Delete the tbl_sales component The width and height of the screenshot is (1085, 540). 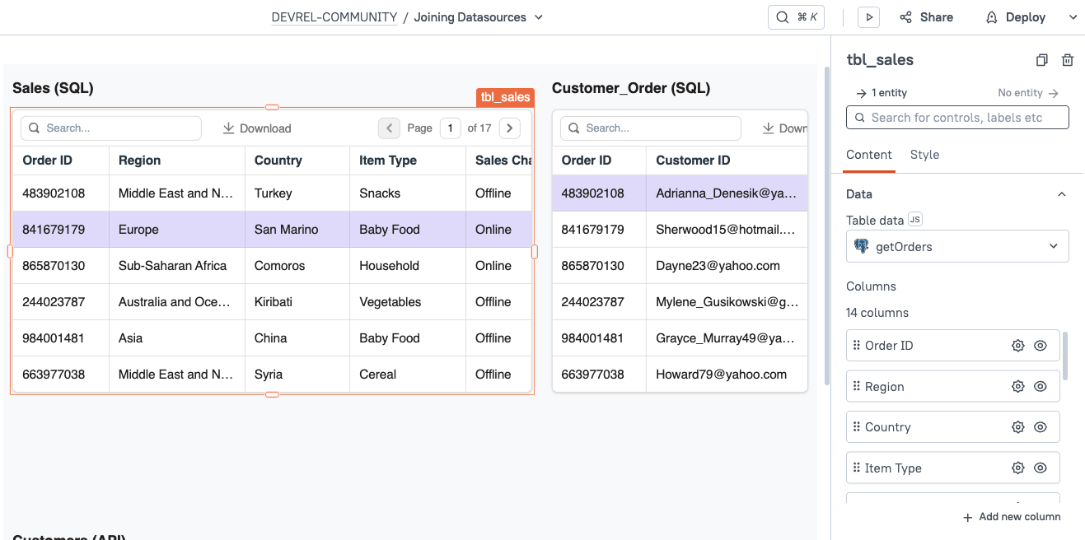pos(1068,59)
